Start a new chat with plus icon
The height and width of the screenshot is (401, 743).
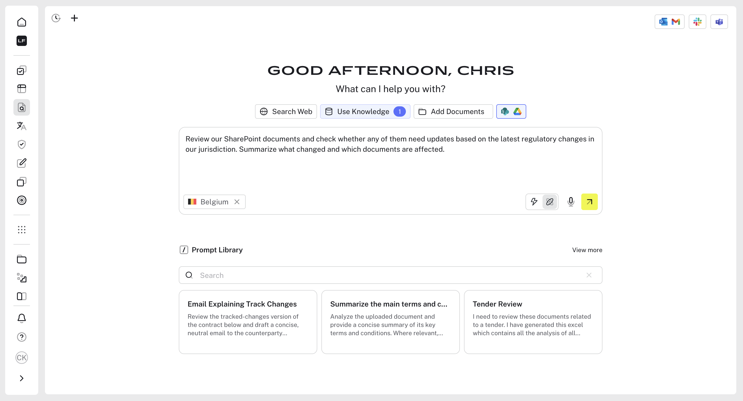[x=74, y=18]
